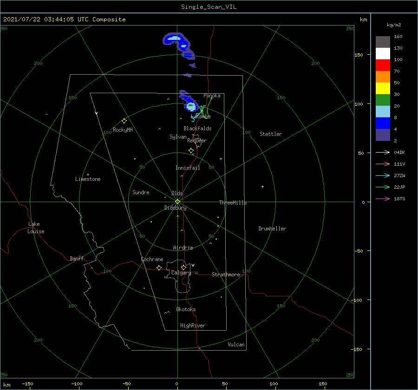The height and width of the screenshot is (390, 418).
Task: Click the Sylvan label
Action: (178, 137)
